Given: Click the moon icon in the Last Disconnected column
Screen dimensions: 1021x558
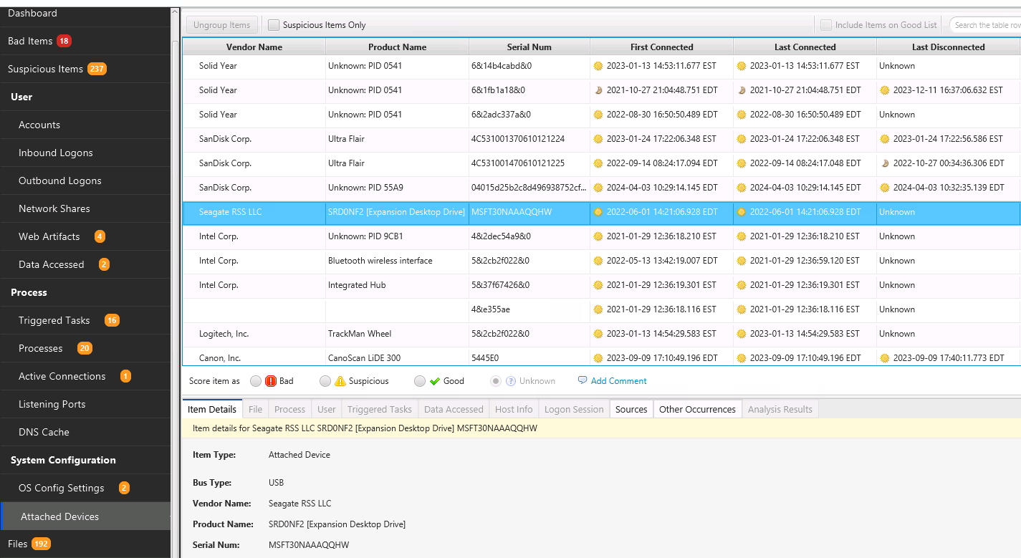Looking at the screenshot, I should coord(885,163).
